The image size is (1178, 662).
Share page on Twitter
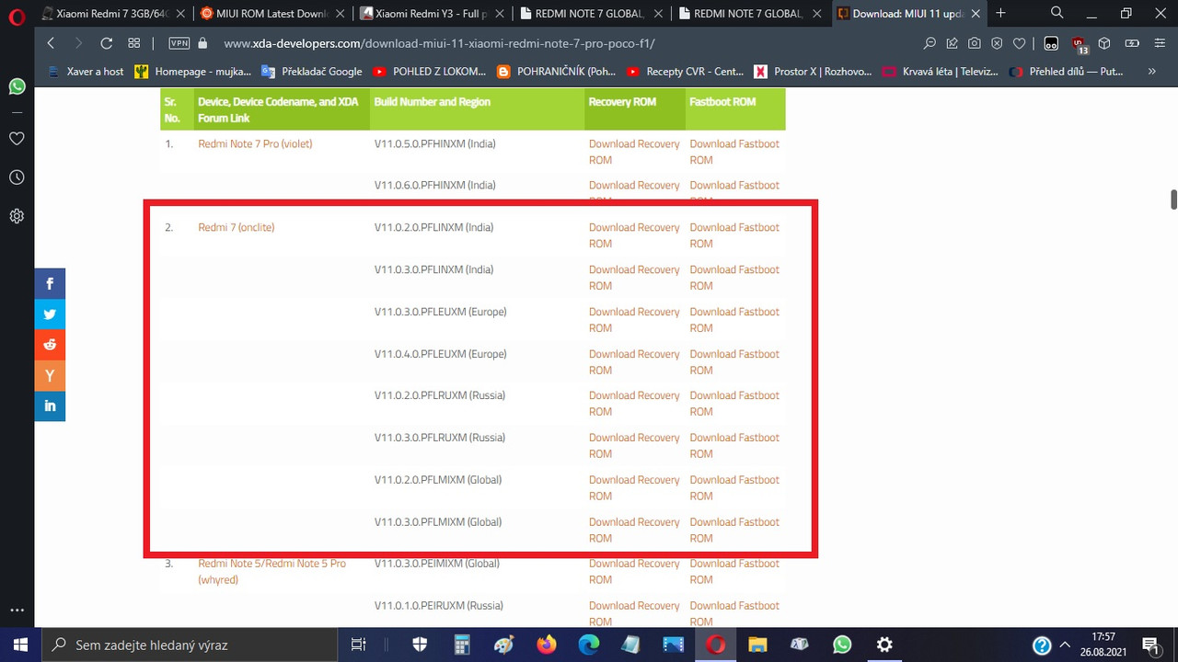[x=50, y=314]
